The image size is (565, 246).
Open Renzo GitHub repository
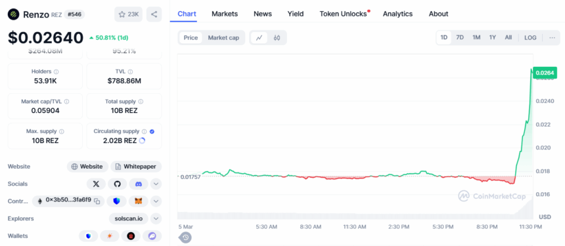[117, 184]
